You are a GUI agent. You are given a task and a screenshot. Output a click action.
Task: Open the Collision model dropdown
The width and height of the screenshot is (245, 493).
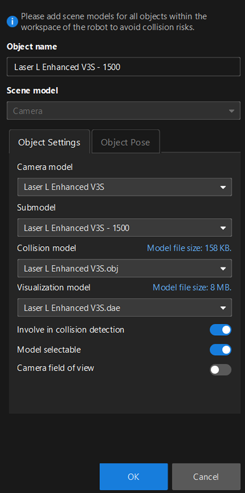click(125, 268)
